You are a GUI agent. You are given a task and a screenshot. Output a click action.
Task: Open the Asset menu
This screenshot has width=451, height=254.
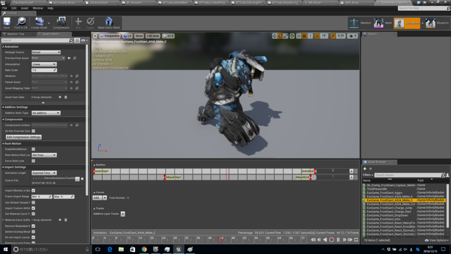(x=24, y=8)
